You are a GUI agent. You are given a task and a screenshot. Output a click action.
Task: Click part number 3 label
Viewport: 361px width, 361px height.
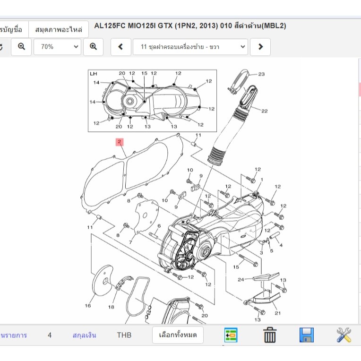[x=261, y=253]
